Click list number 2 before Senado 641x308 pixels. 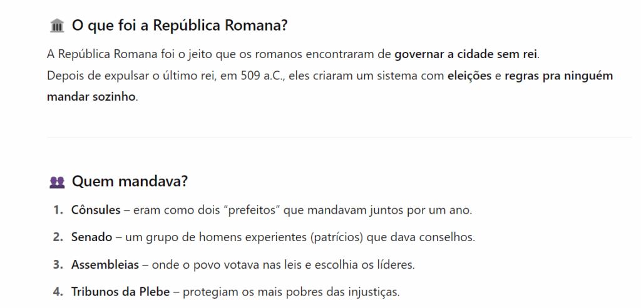click(x=58, y=237)
